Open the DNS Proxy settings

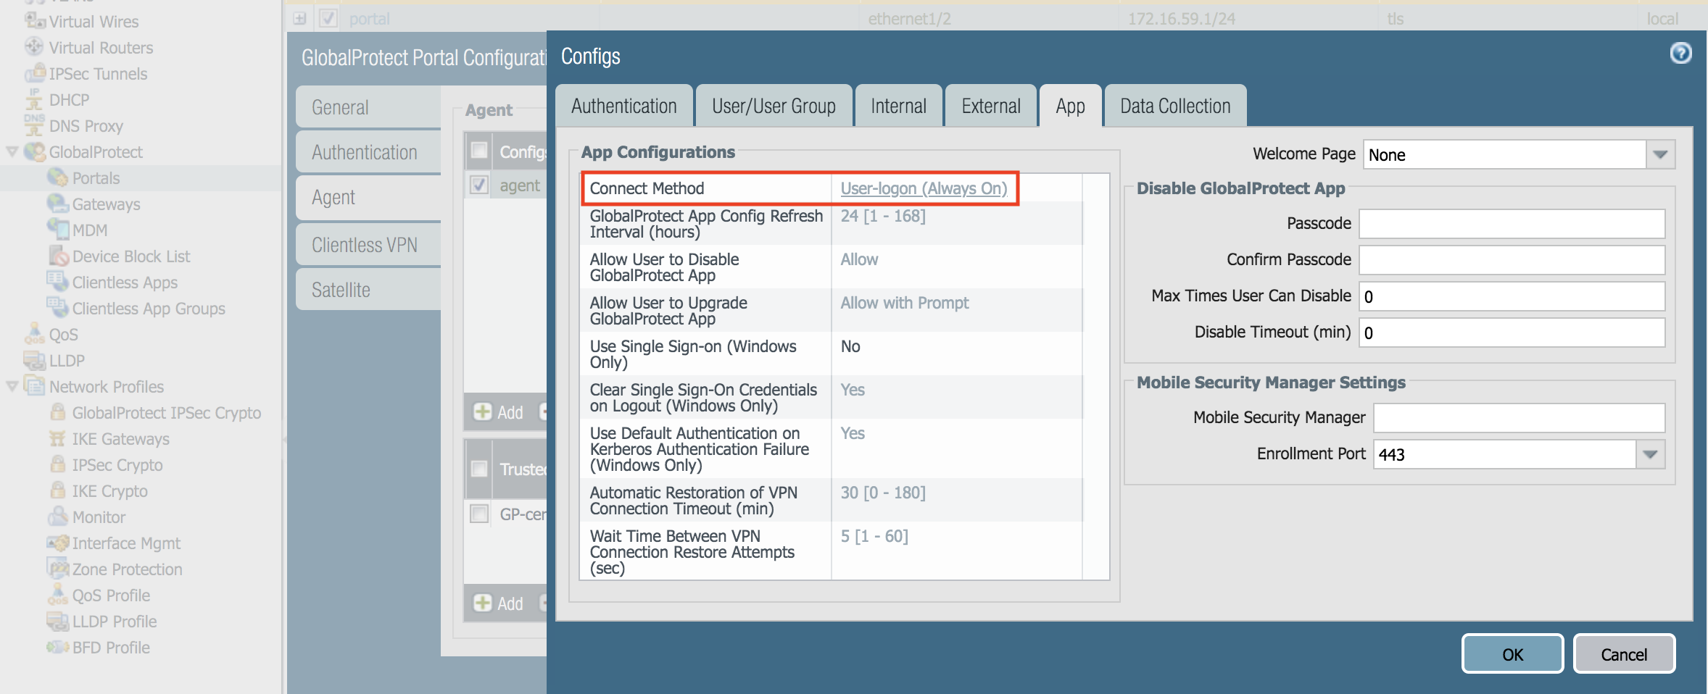pyautogui.click(x=86, y=125)
